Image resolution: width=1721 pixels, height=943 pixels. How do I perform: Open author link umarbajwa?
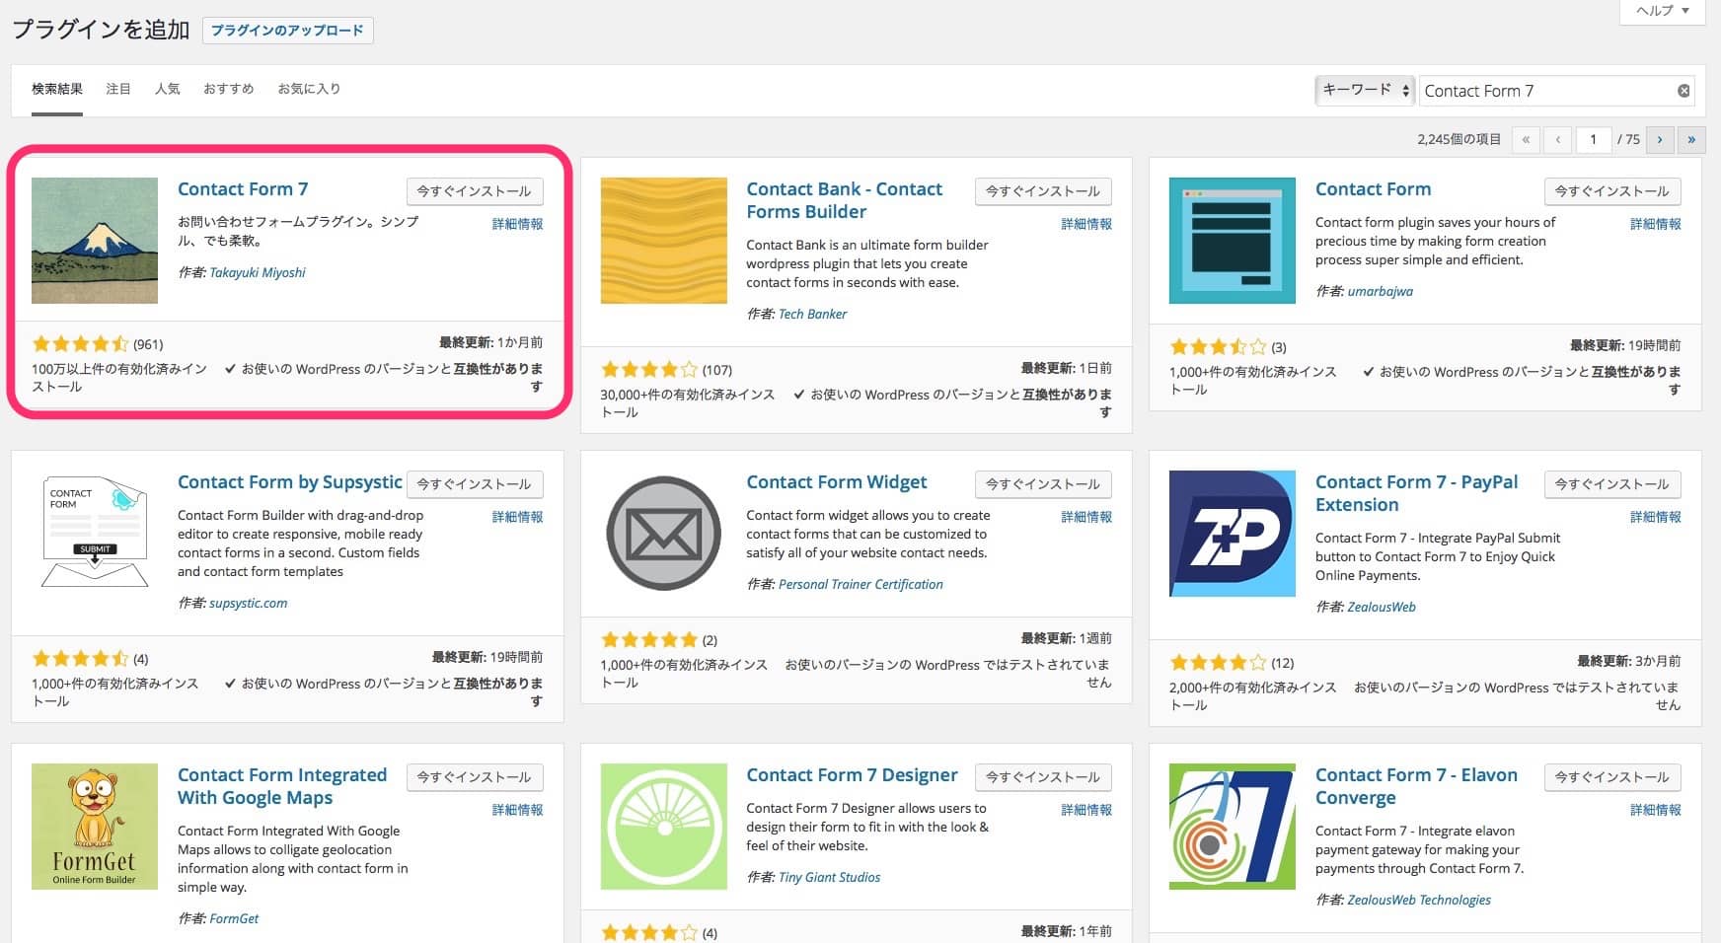tap(1381, 291)
